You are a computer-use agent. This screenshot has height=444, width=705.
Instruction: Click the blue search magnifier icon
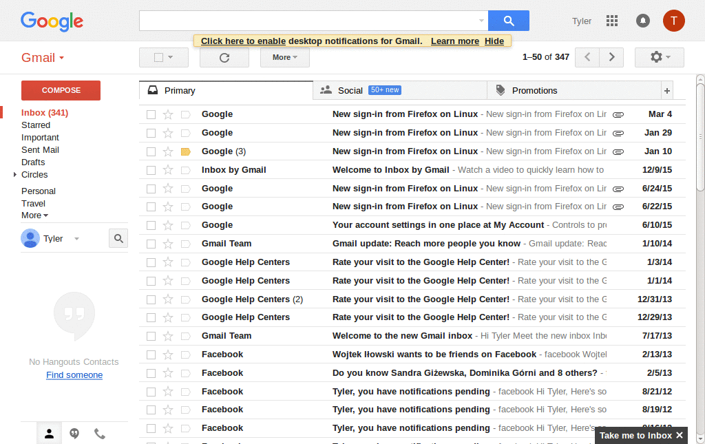[508, 21]
